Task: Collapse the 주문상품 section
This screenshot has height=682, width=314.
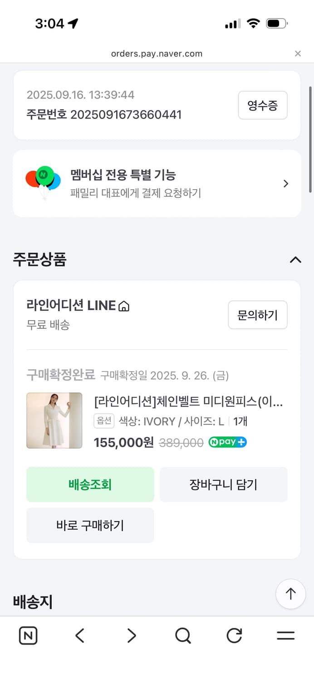Action: pyautogui.click(x=295, y=260)
